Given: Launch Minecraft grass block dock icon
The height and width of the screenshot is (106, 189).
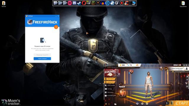Looking at the screenshot, I should coord(93,3).
